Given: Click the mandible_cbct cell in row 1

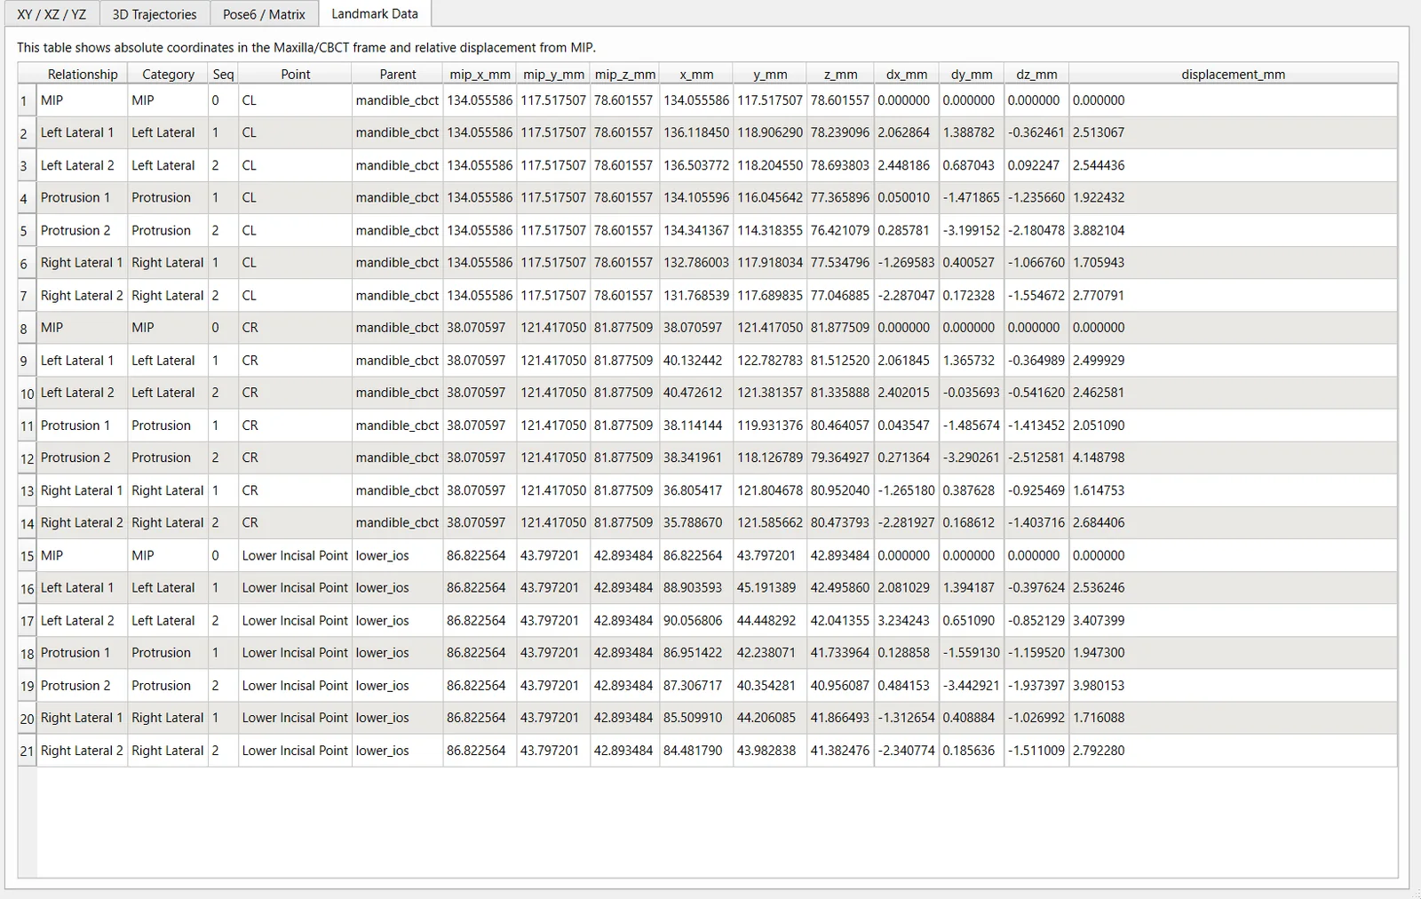Looking at the screenshot, I should (397, 100).
